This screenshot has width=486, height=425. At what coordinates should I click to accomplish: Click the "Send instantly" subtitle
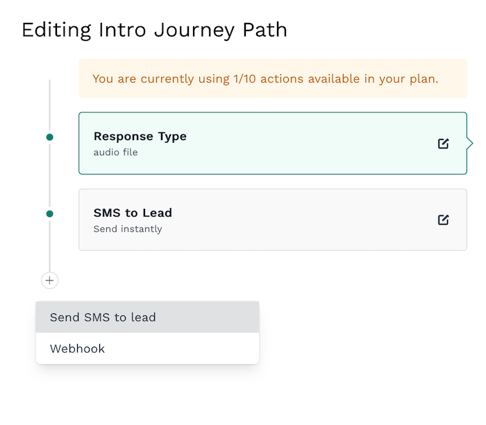[x=128, y=229]
